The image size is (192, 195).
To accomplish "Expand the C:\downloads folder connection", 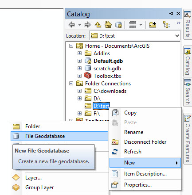I will point(79,91).
